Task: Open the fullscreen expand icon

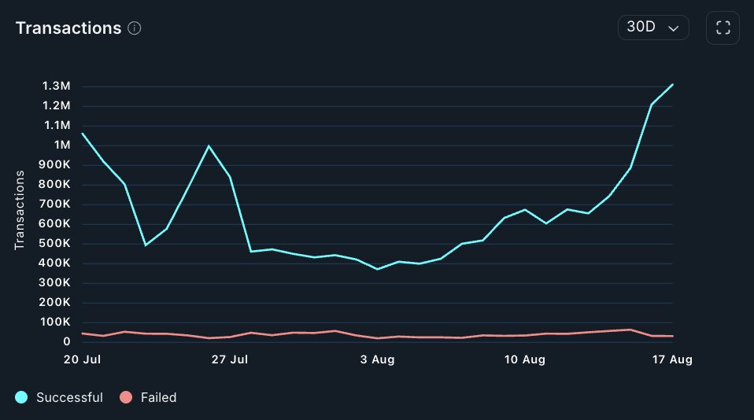Action: point(723,28)
